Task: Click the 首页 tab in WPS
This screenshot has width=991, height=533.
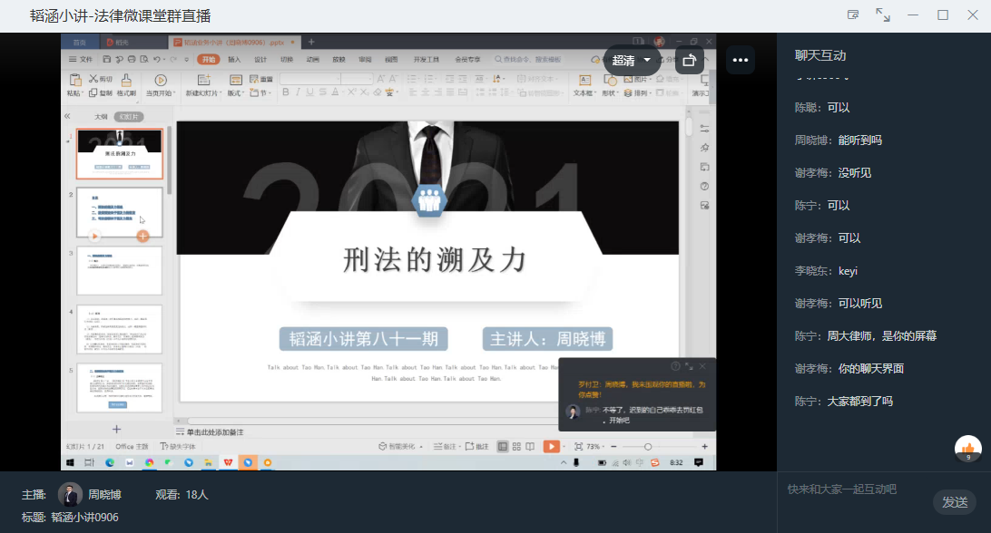Action: tap(80, 43)
